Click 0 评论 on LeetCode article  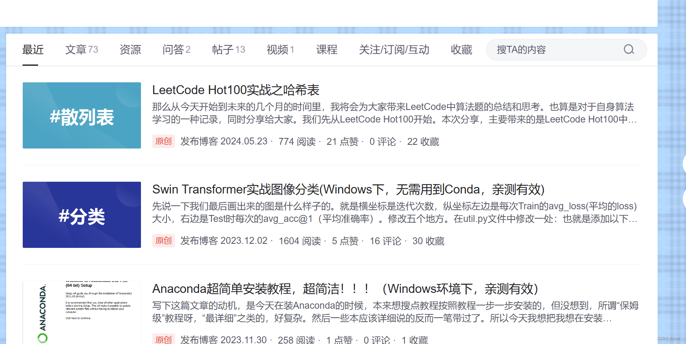coord(383,141)
